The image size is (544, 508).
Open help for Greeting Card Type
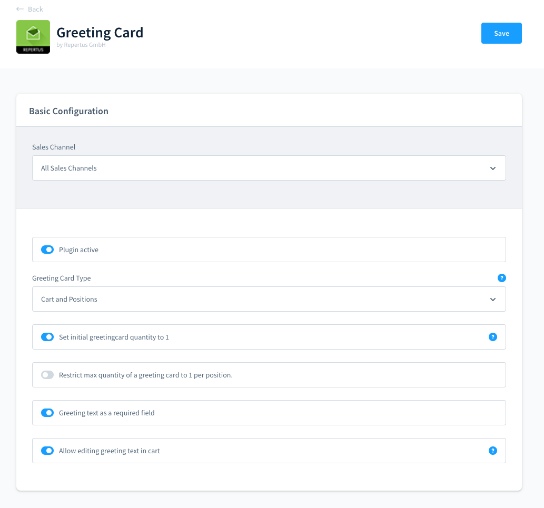coord(501,278)
